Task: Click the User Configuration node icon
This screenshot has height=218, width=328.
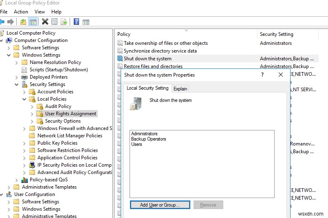Action: [9, 194]
